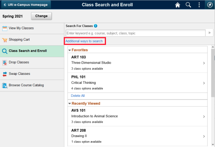Click 'Critical Thinking' course title
Image resolution: width=215 pixels, height=147 pixels.
pyautogui.click(x=84, y=83)
